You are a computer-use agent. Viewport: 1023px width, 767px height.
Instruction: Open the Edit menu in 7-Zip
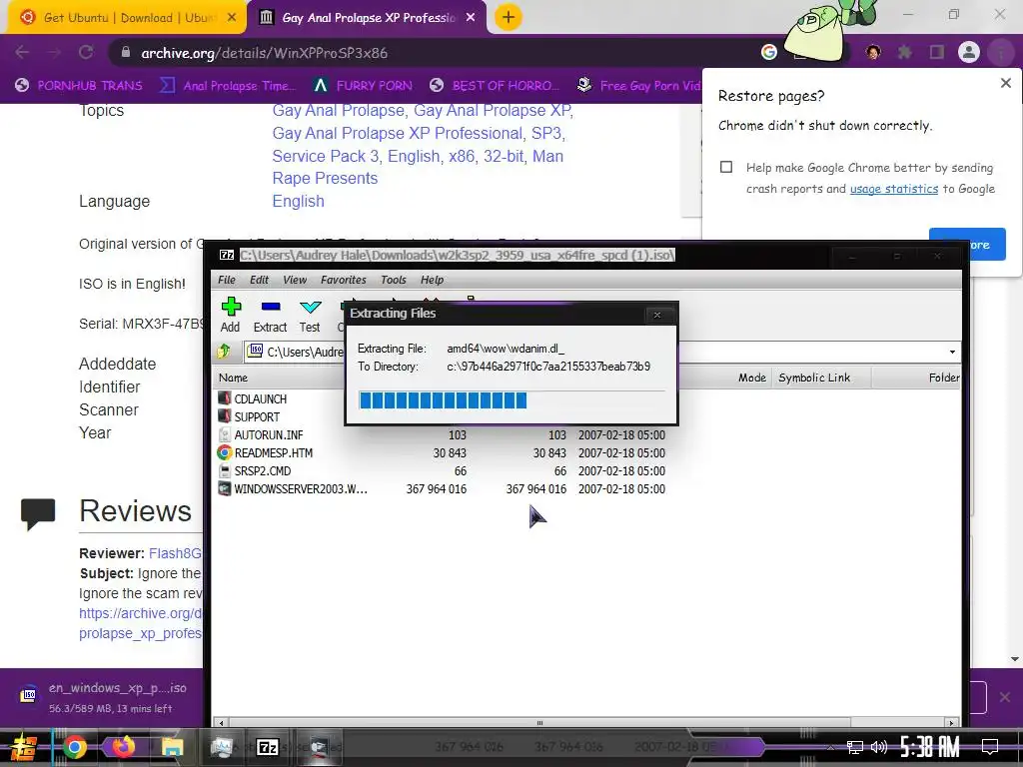click(259, 280)
